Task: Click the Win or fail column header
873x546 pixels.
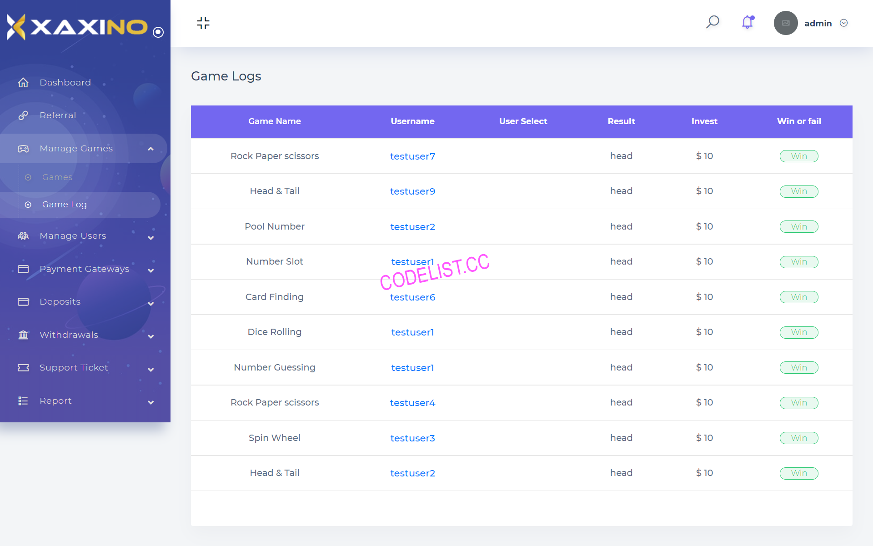Action: click(799, 121)
